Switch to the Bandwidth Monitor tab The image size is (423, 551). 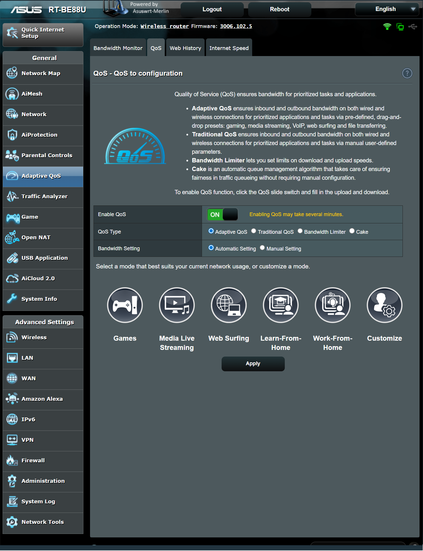(x=118, y=48)
